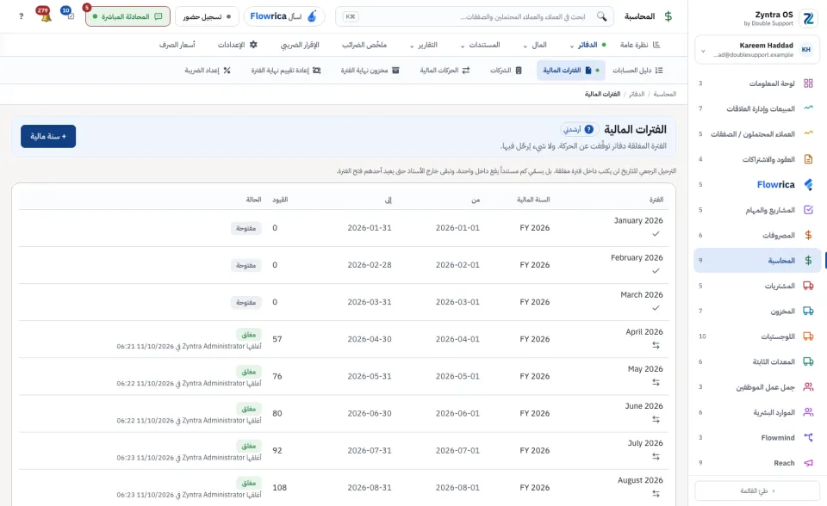
Task: Open the tasks icon with badge 10
Action: pyautogui.click(x=69, y=15)
